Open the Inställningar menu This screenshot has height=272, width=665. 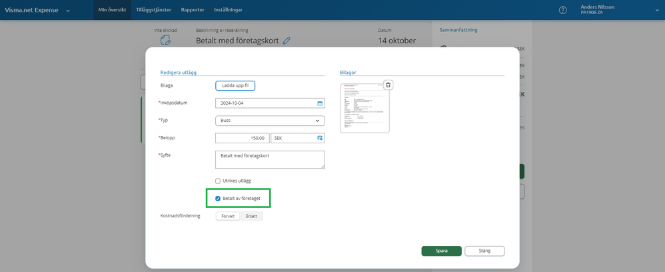(x=228, y=10)
